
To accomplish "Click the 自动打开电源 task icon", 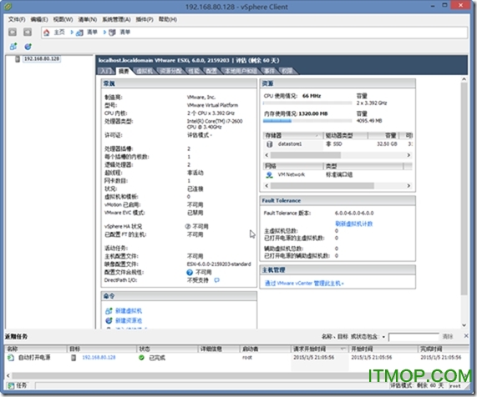I will 11,358.
